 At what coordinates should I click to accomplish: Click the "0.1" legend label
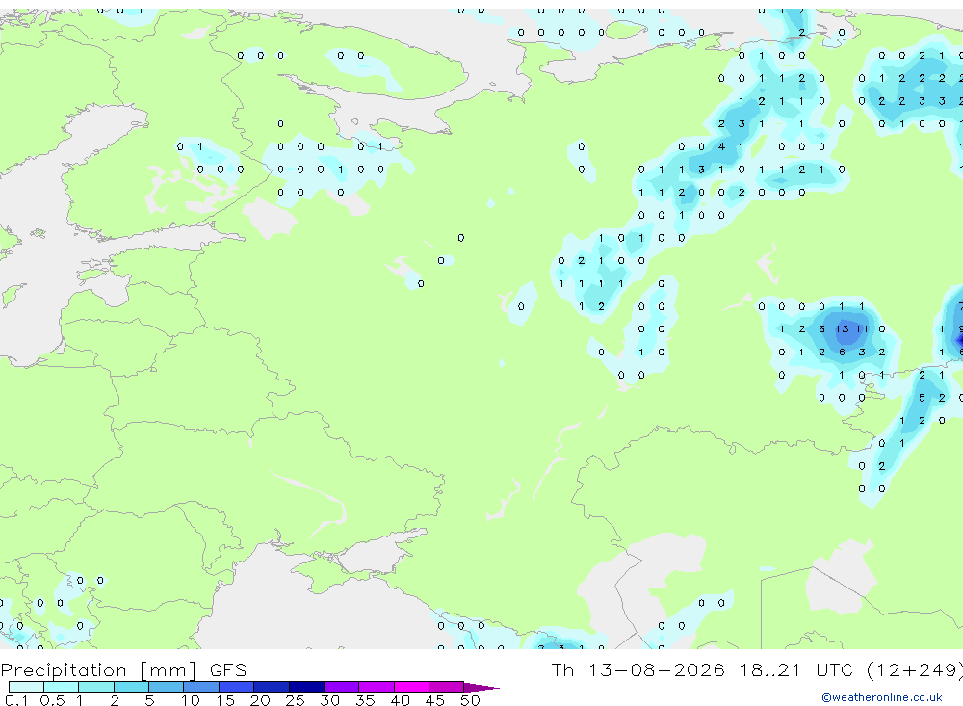pyautogui.click(x=16, y=700)
